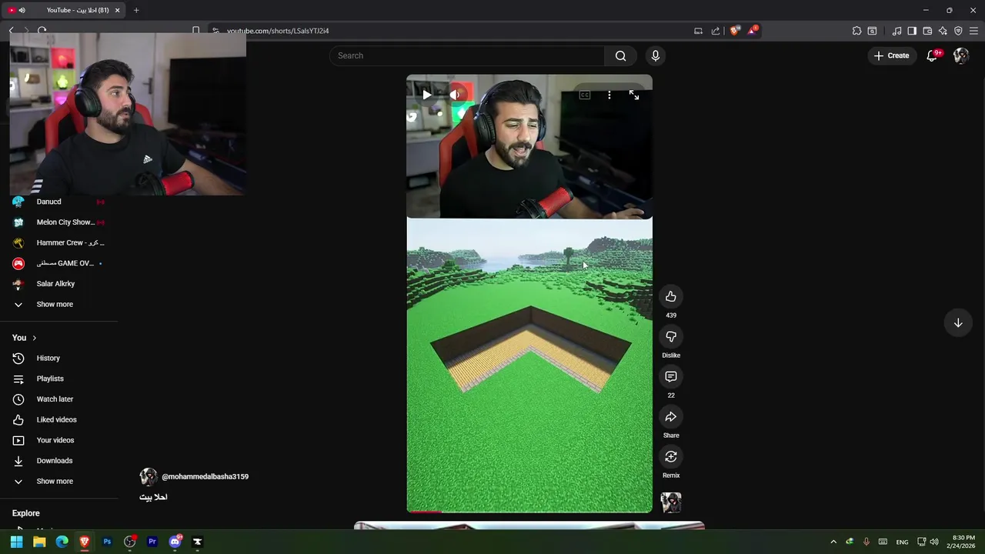Screen dimensions: 985x554
Task: Click mohammedalbasha3159's channel avatar
Action: [x=149, y=477]
